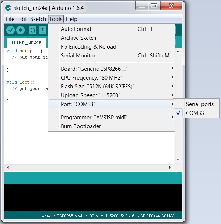221x224 pixels.
Task: Minimize the Arduino window
Action: click(142, 6)
